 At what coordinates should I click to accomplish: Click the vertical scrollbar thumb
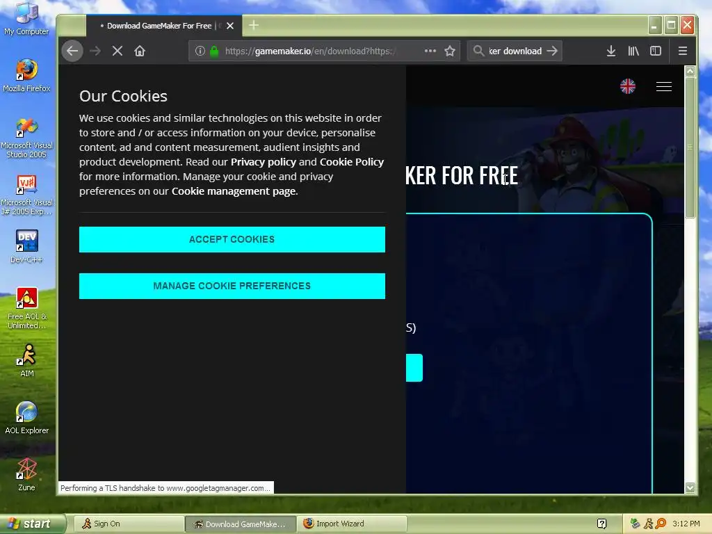[690, 147]
